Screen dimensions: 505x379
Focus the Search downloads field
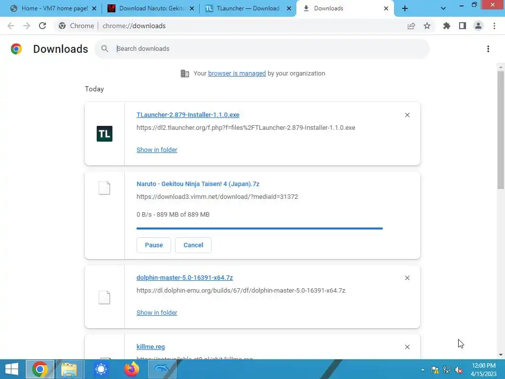[x=262, y=49]
